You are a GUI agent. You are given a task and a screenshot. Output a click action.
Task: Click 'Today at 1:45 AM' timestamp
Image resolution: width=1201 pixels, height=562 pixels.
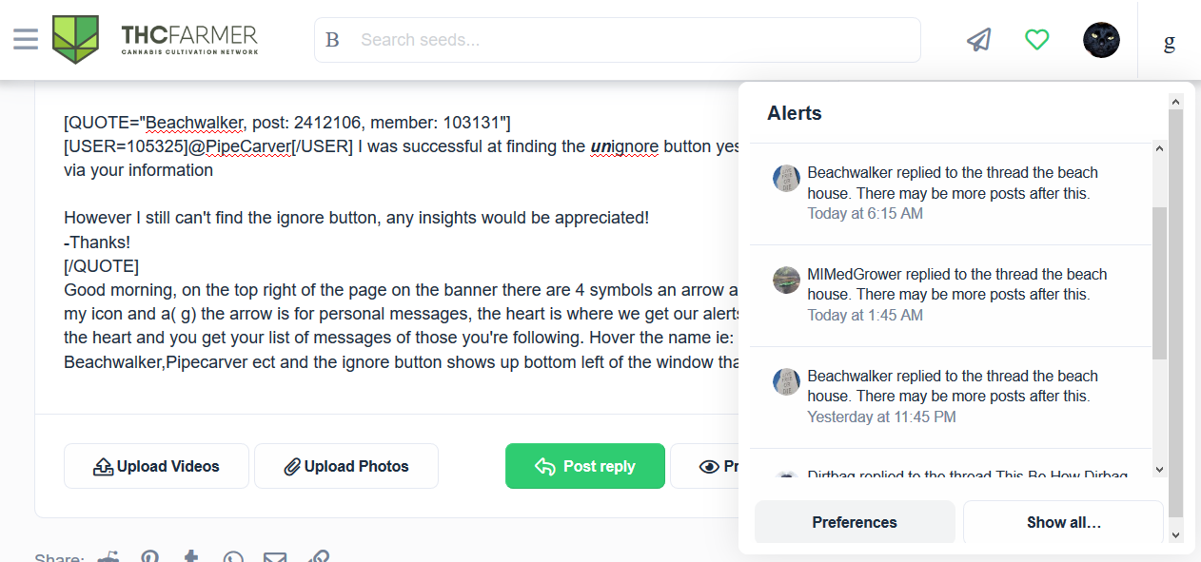865,315
